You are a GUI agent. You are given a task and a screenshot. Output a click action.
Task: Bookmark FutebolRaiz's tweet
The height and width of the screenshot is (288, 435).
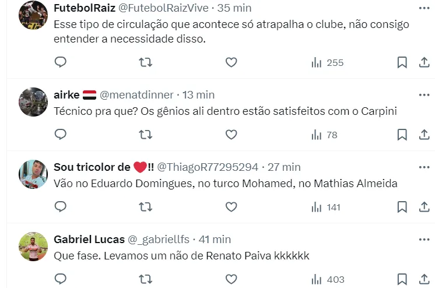pos(402,62)
